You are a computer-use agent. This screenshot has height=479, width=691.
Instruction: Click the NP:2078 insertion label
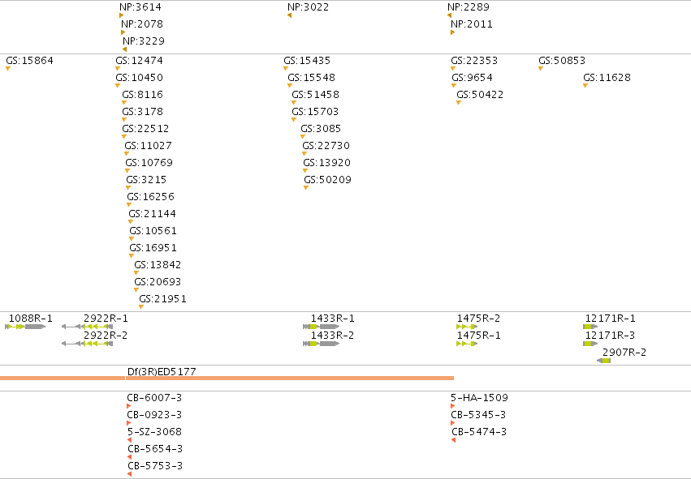[x=142, y=24]
